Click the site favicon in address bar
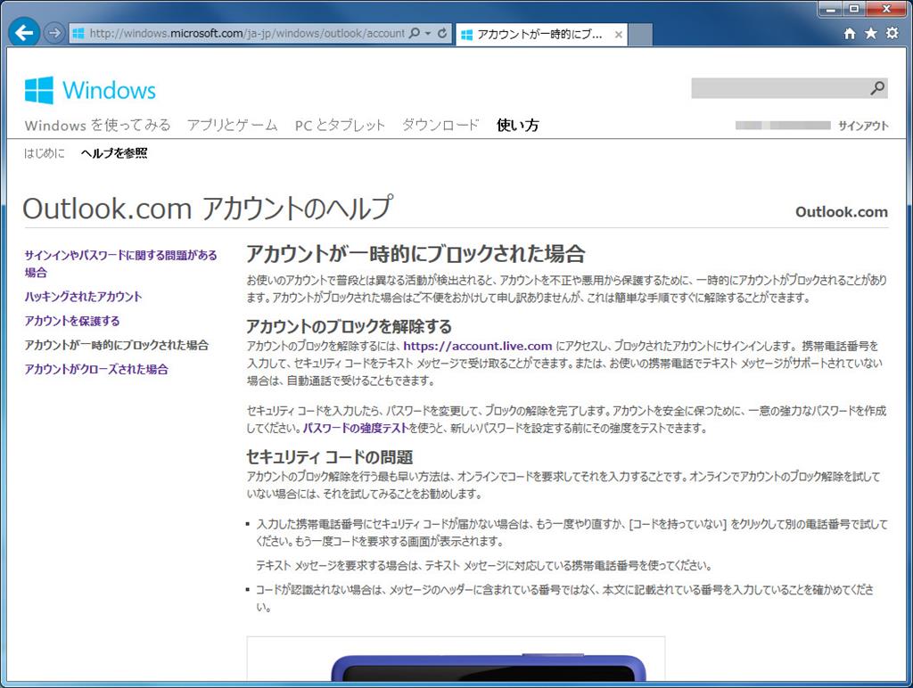The width and height of the screenshot is (913, 688). (x=78, y=33)
